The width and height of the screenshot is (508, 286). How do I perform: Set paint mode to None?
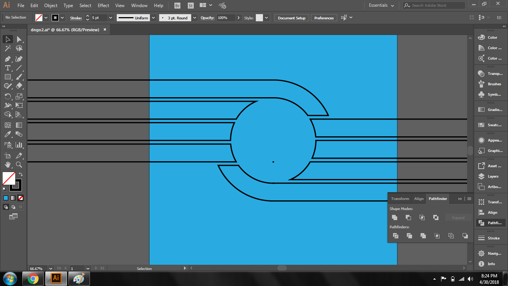tap(21, 198)
